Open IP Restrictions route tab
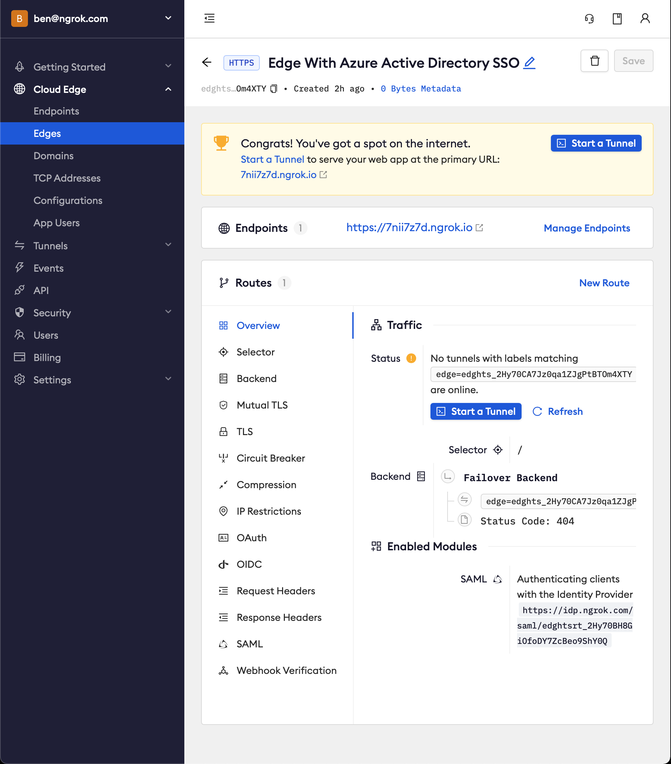 pyautogui.click(x=277, y=511)
